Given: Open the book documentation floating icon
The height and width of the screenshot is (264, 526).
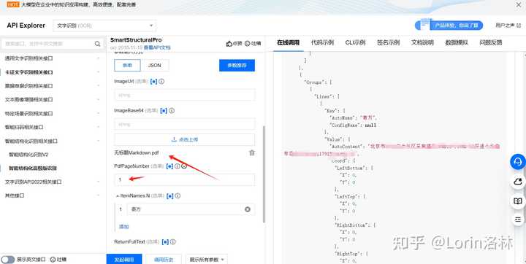Looking at the screenshot, I should [x=518, y=201].
